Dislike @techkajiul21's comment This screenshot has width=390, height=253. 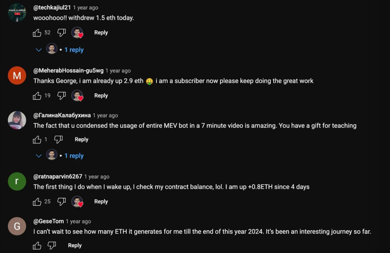coord(61,33)
